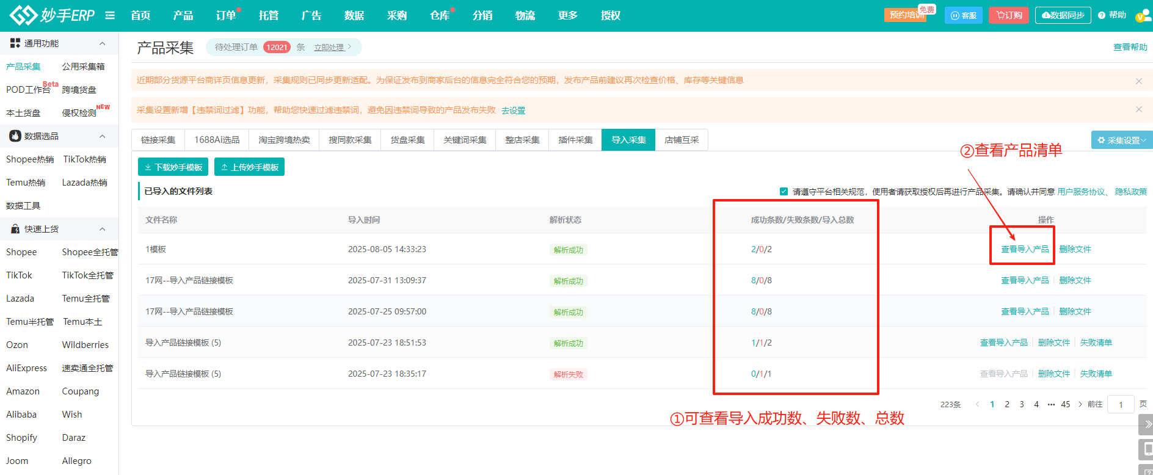Go to next page arrow in pagination

pos(1080,404)
